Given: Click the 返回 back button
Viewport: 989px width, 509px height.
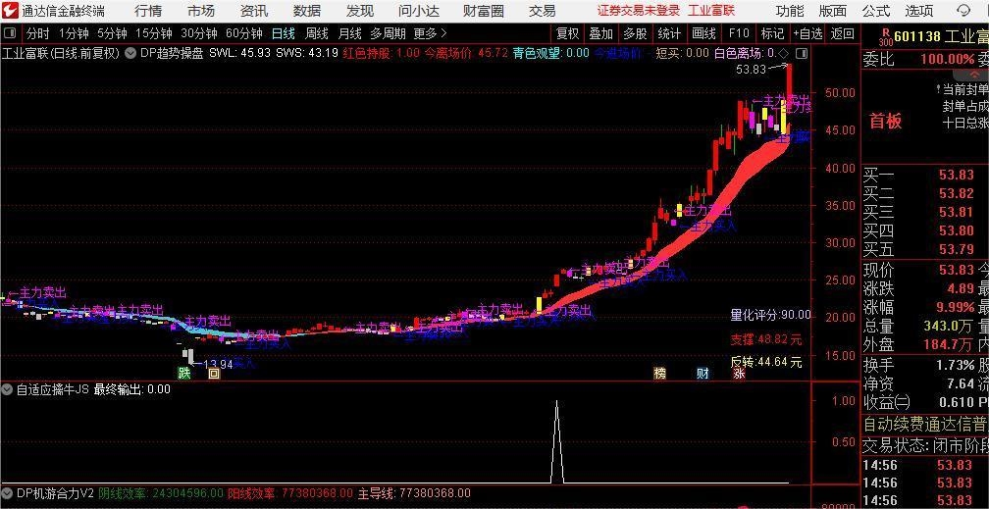Looking at the screenshot, I should [843, 33].
